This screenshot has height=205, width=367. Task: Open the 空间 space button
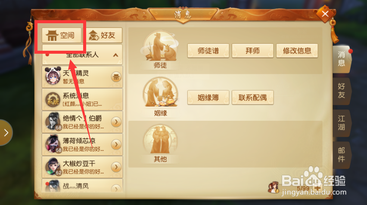(62, 36)
